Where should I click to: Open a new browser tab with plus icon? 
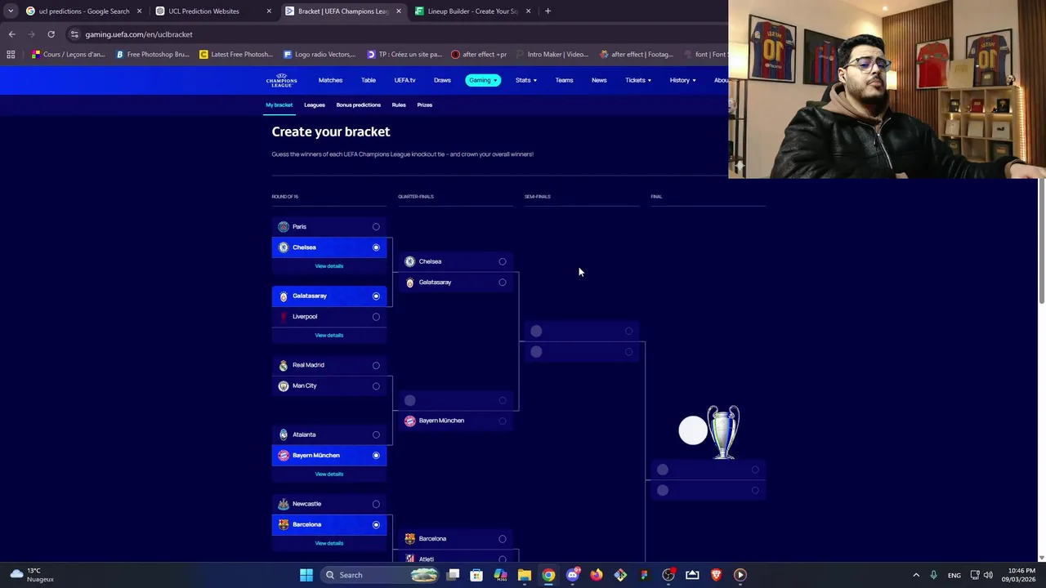pos(548,11)
